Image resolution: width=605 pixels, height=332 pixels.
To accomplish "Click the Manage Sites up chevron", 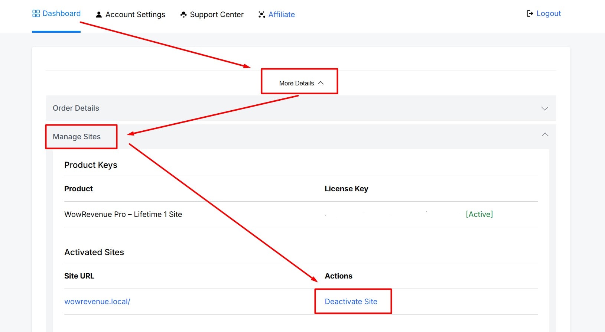I will pyautogui.click(x=545, y=134).
